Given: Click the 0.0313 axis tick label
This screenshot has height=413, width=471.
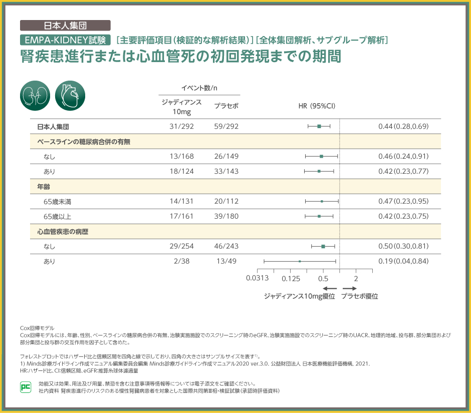Looking at the screenshot, I should pos(258,278).
